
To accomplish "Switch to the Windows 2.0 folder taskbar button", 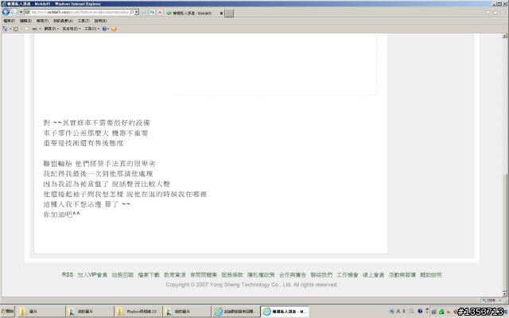I will (x=138, y=312).
